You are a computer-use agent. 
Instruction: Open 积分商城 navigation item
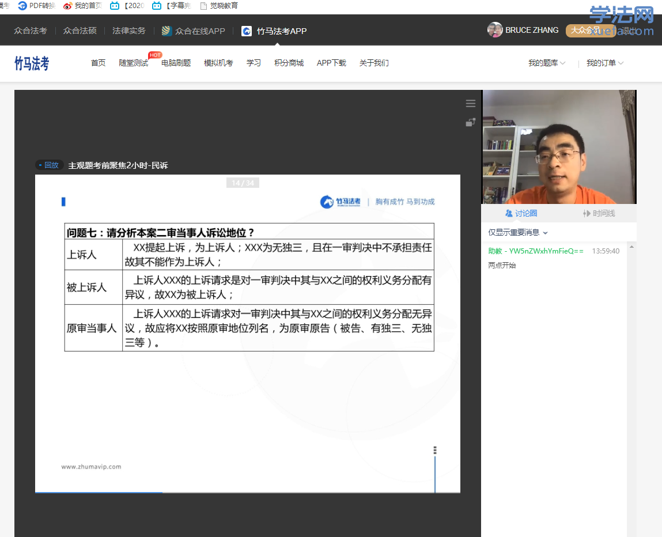(289, 63)
